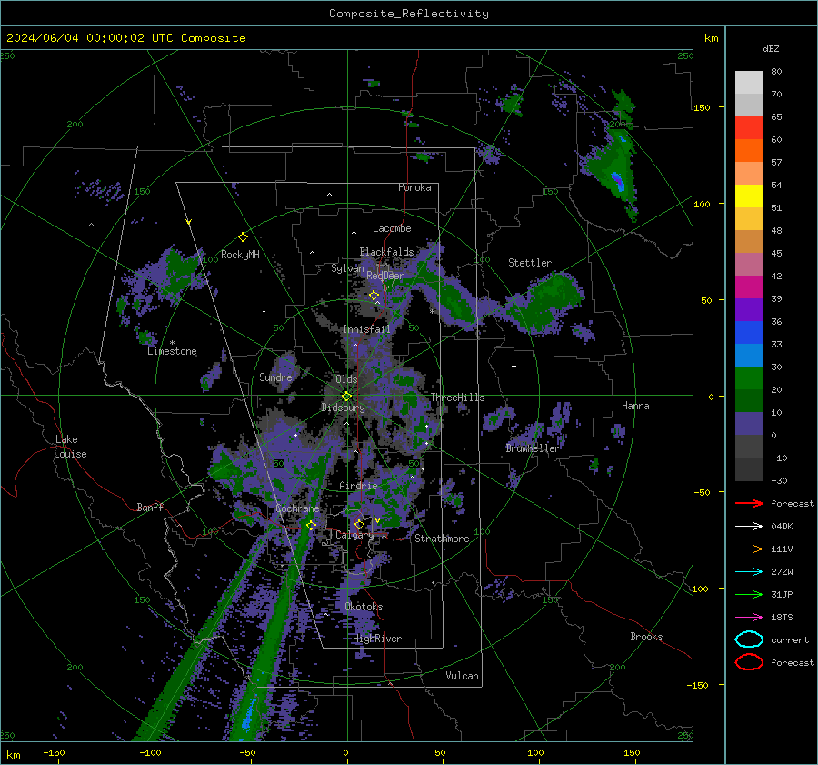Click the Banff label
The image size is (818, 765).
(x=150, y=507)
